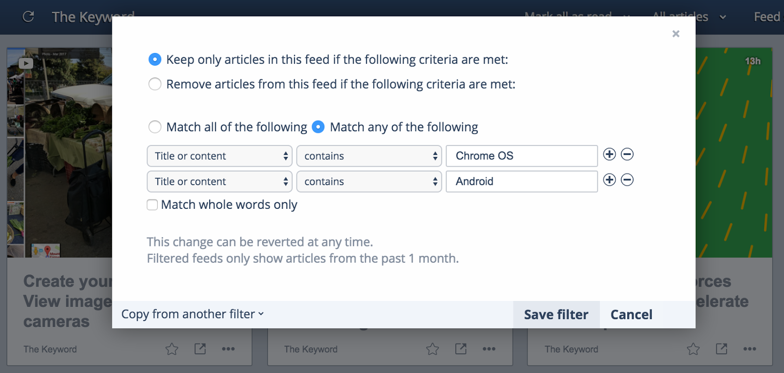The width and height of the screenshot is (784, 373).
Task: Enable Match whole words only checkbox
Action: click(x=152, y=205)
